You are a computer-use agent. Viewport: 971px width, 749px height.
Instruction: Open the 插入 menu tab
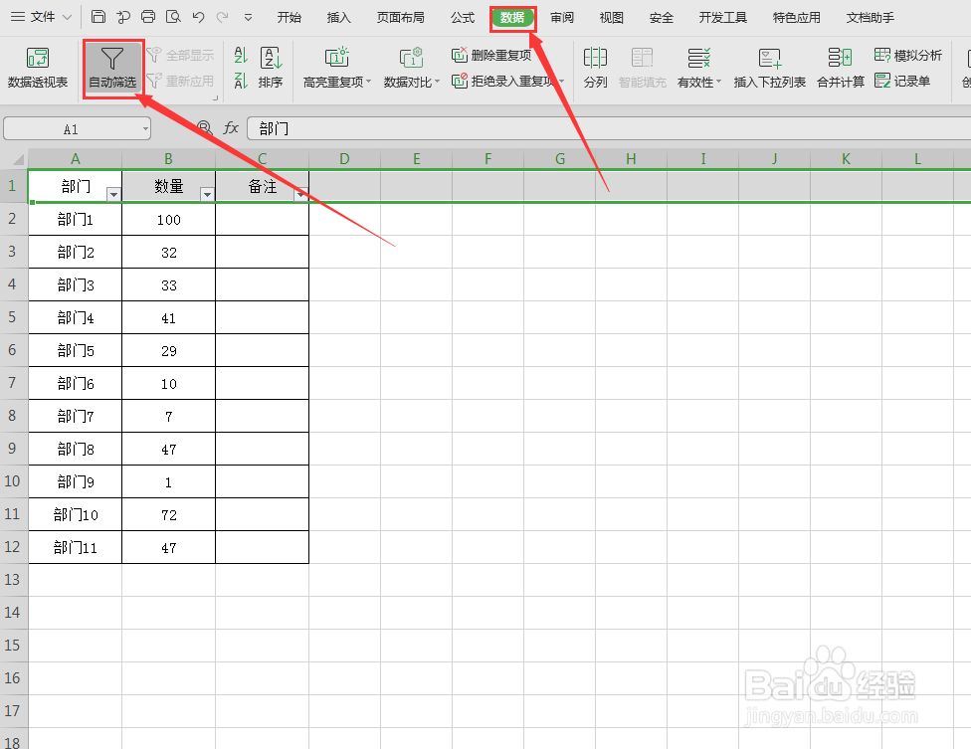pos(338,16)
